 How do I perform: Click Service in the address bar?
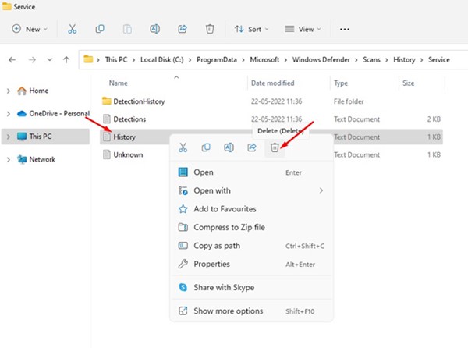pos(439,60)
